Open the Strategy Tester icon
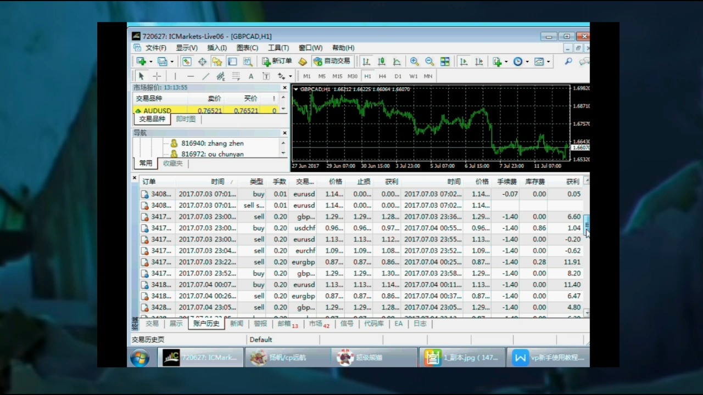Image resolution: width=703 pixels, height=395 pixels. 248,61
